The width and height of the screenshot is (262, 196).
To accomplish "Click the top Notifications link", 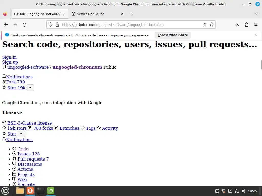I will tap(19, 77).
